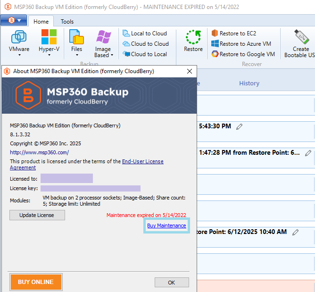This screenshot has width=315, height=292.
Task: Expand the Hyper-V dropdown arrow
Action: coord(49,55)
